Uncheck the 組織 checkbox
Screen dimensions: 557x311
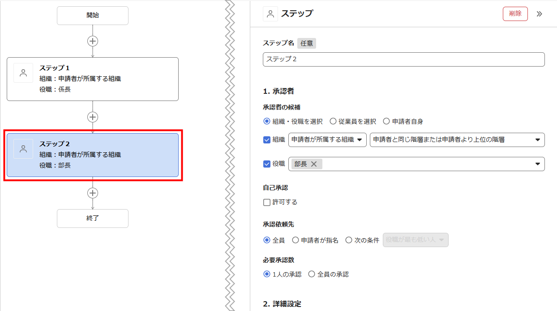(267, 139)
